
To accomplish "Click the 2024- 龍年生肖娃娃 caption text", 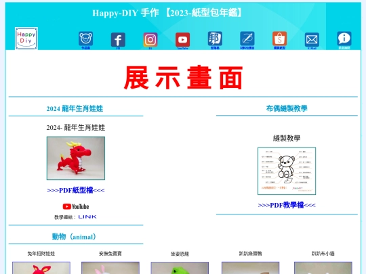I will (x=76, y=127).
